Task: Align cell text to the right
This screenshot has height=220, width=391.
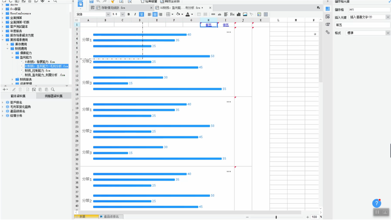Action: tap(160, 14)
